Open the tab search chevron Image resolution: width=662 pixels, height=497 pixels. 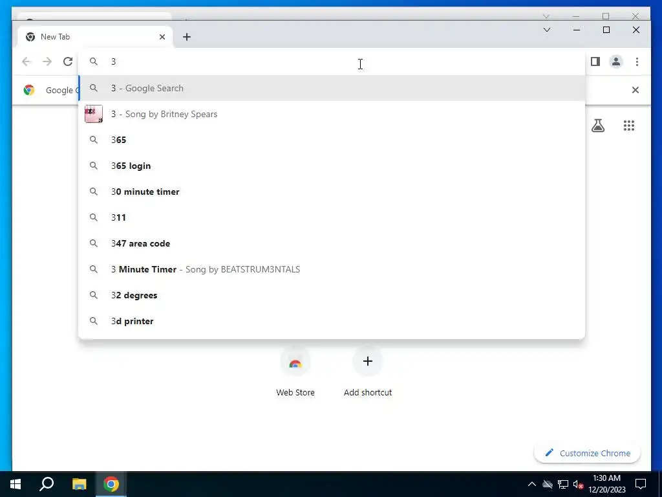[x=547, y=30]
